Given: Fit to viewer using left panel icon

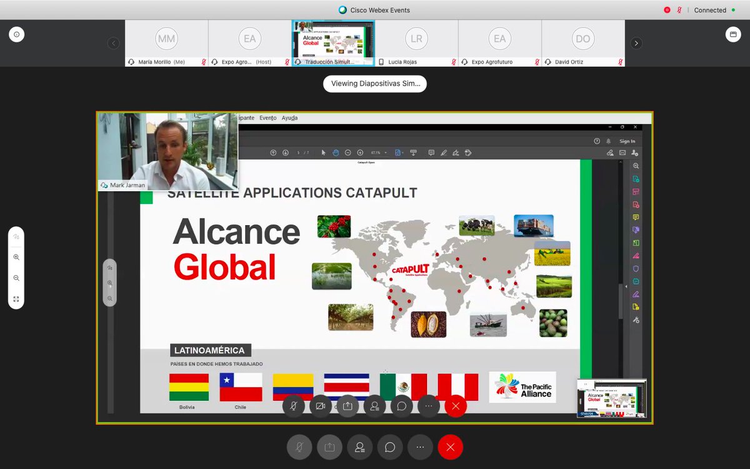Looking at the screenshot, I should tap(16, 299).
